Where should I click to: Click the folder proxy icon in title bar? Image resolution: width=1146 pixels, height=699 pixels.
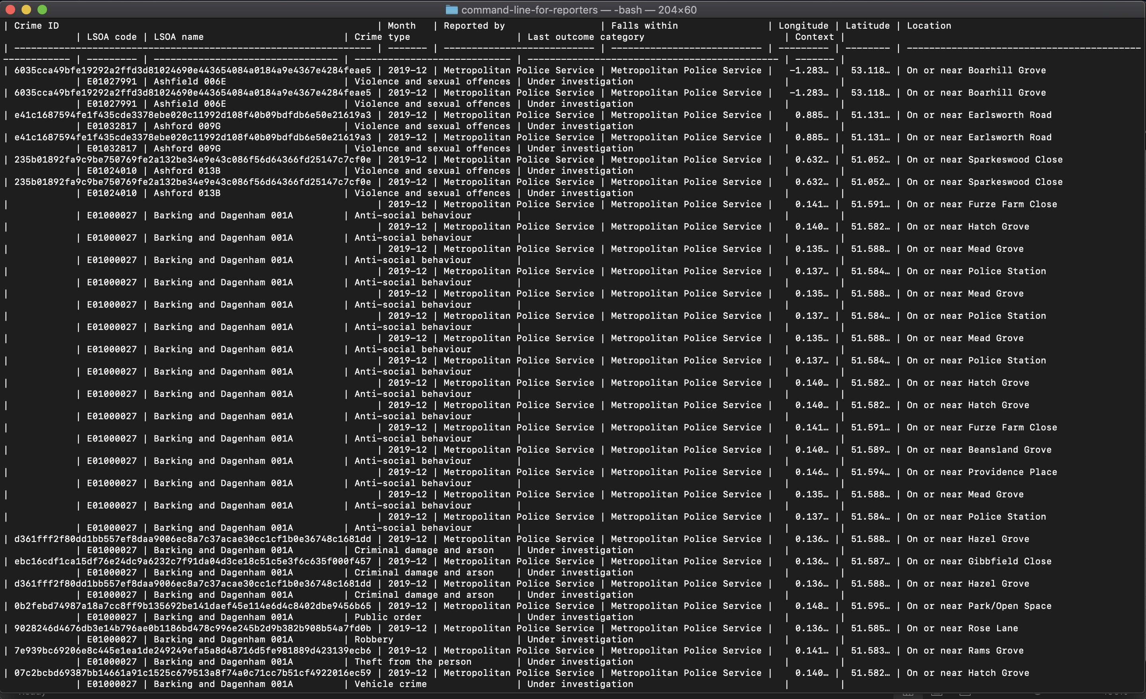click(451, 10)
